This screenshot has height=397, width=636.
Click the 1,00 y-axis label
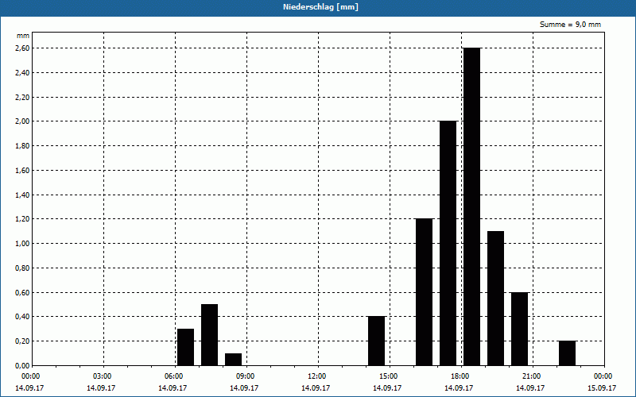pos(22,244)
